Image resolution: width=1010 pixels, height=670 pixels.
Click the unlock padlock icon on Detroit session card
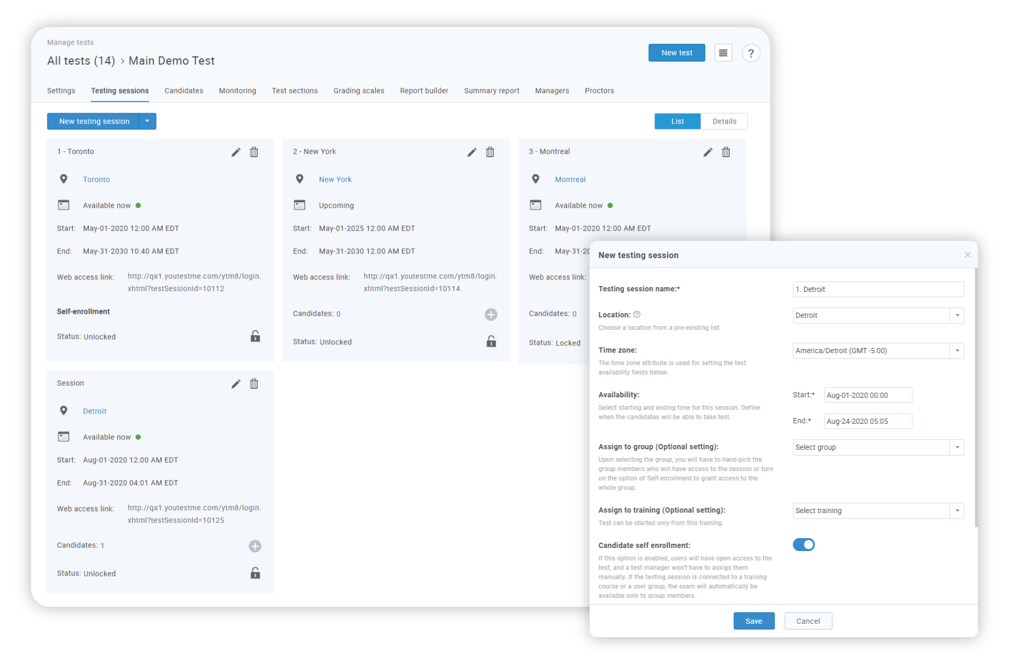(x=255, y=573)
